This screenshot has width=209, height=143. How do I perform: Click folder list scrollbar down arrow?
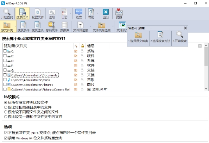coord(206,89)
